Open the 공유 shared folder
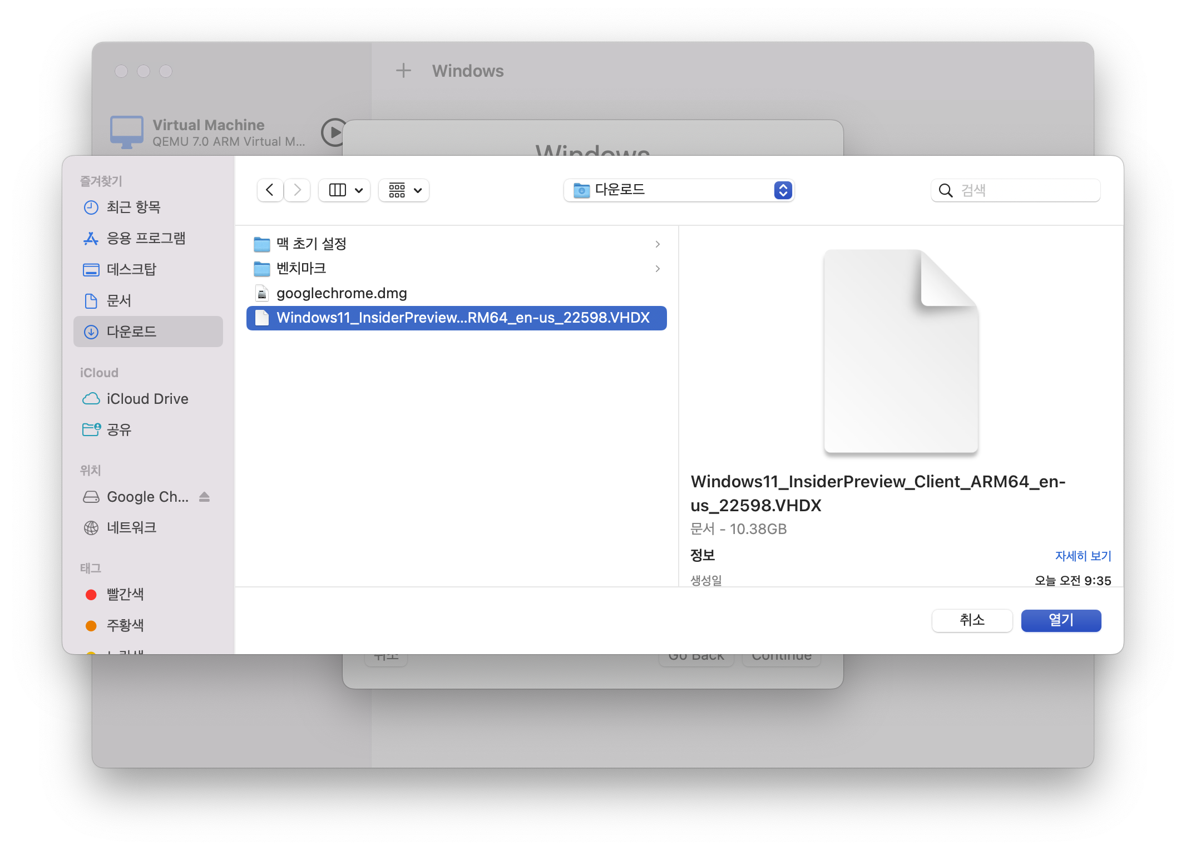The width and height of the screenshot is (1186, 850). pyautogui.click(x=119, y=430)
